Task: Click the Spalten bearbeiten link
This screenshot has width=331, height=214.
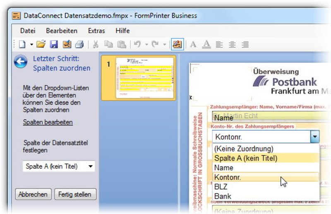Action: pyautogui.click(x=48, y=122)
